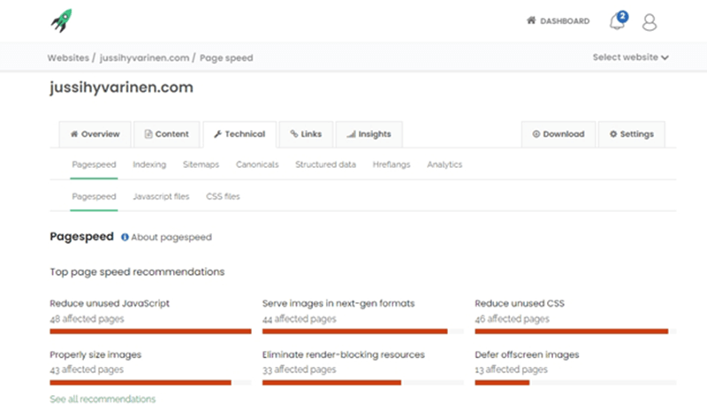Go to DASHBOARD in the header

click(559, 20)
